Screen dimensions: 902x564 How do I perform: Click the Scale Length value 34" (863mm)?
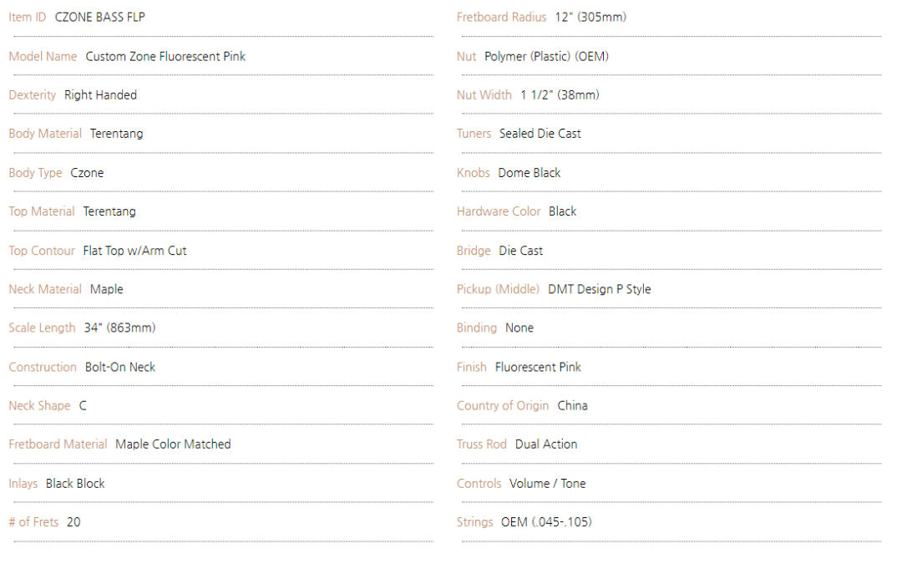[119, 328]
